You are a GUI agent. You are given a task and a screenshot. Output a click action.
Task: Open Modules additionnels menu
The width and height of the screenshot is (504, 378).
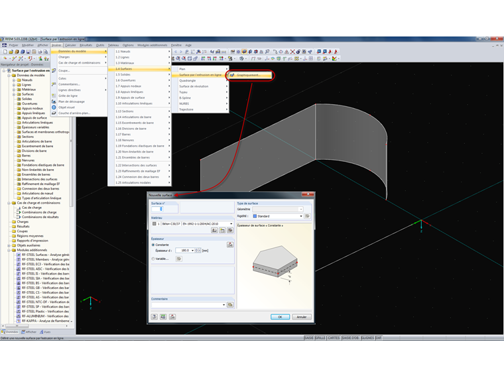pos(153,45)
